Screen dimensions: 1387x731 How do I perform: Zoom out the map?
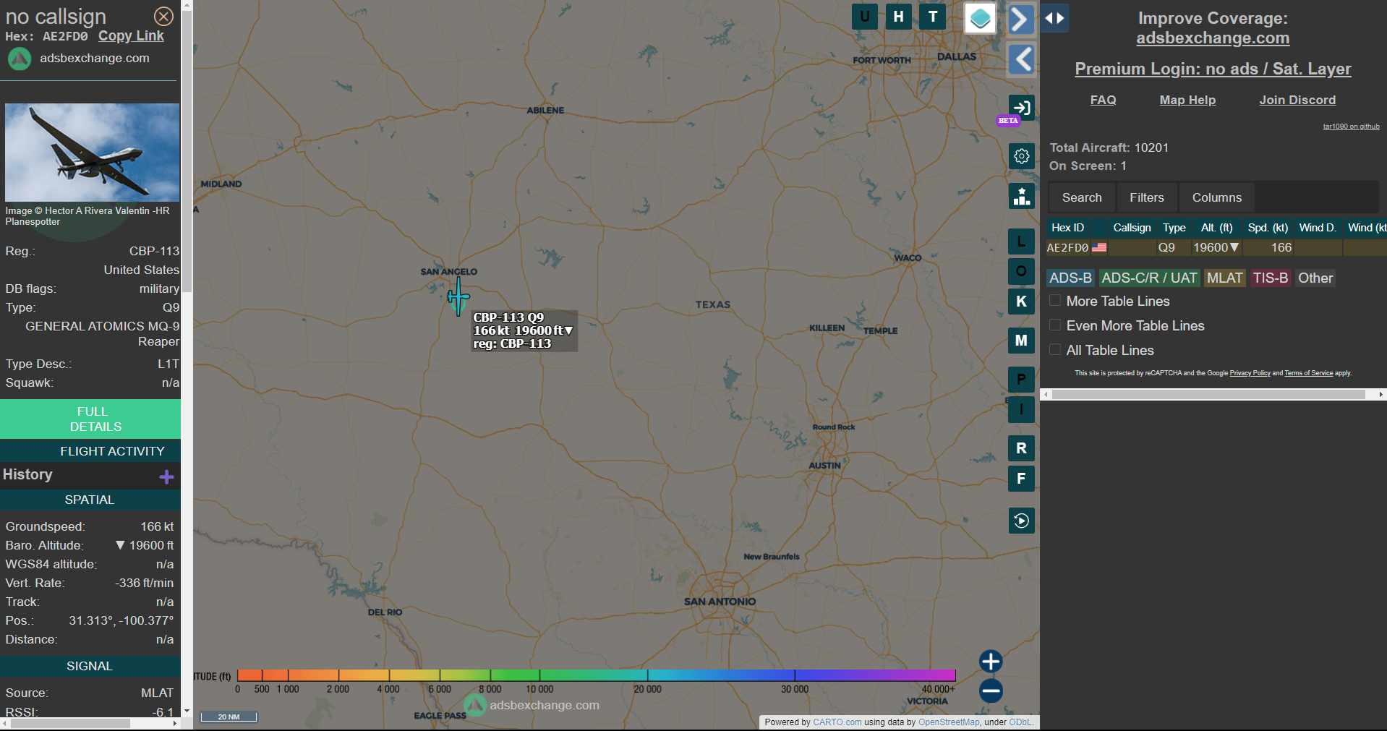click(x=991, y=691)
